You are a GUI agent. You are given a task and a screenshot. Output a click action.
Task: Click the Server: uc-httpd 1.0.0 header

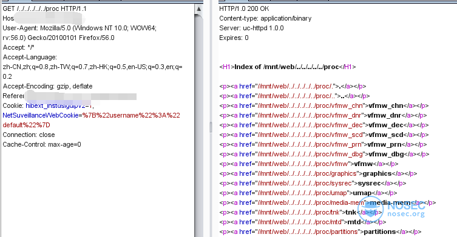251,28
